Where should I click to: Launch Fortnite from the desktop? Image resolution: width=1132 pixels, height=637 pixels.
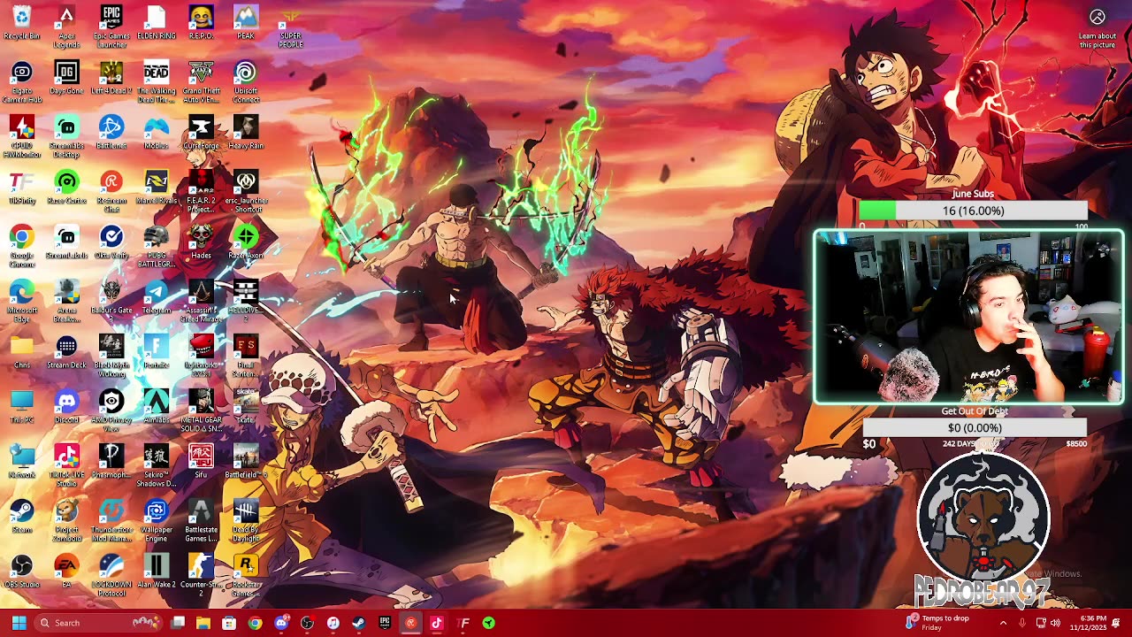coord(157,352)
